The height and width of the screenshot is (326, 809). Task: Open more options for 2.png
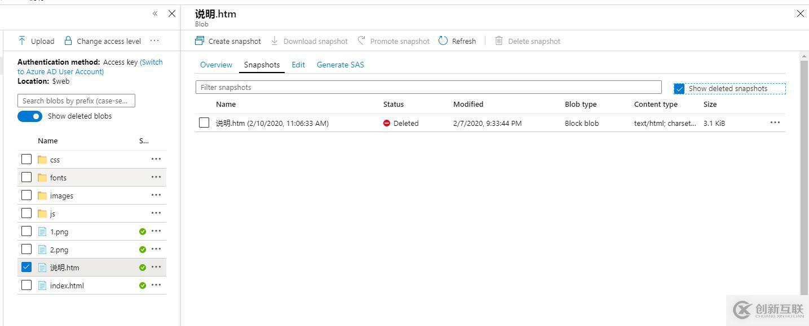[x=156, y=249]
